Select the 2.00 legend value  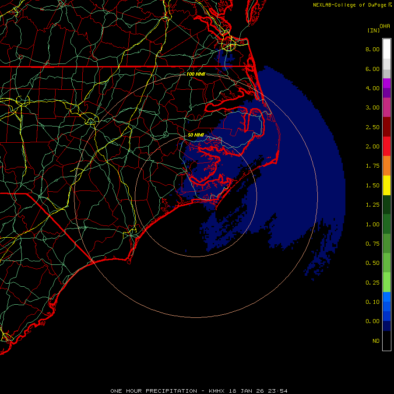click(373, 147)
